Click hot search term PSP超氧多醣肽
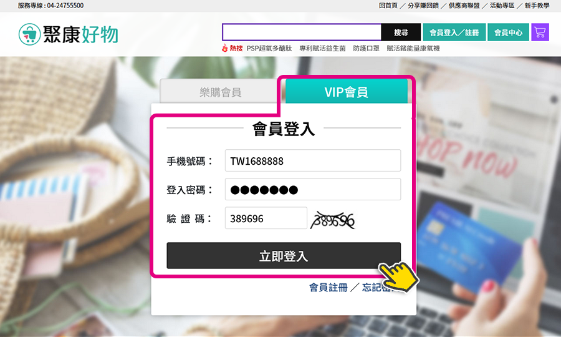Screen dimensions: 561x337 point(269,48)
